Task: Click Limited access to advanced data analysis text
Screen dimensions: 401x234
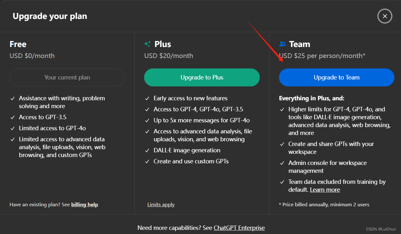Action: click(62, 147)
